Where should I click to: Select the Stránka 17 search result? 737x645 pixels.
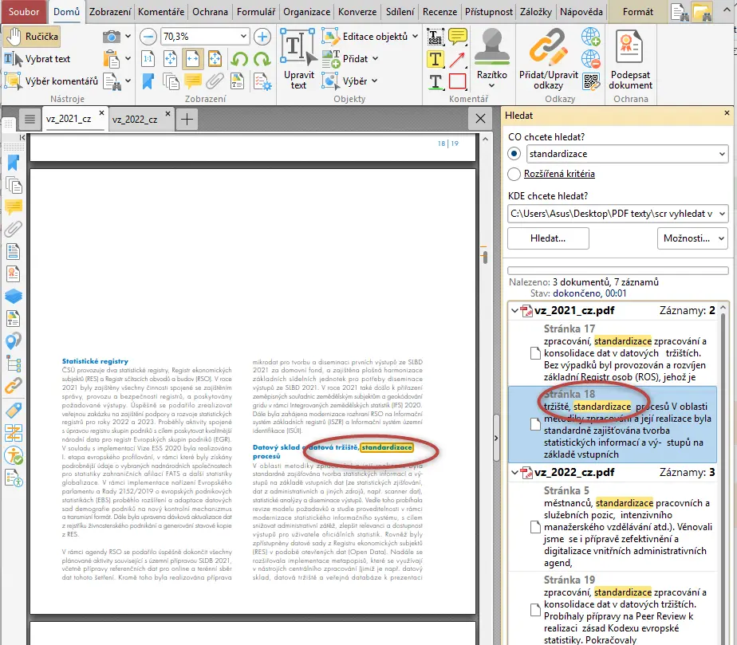tap(613, 353)
